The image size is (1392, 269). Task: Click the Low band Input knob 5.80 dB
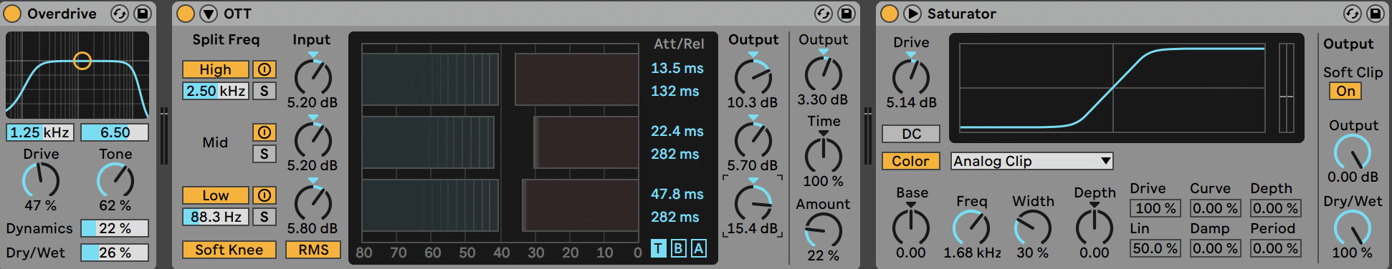pos(313,202)
